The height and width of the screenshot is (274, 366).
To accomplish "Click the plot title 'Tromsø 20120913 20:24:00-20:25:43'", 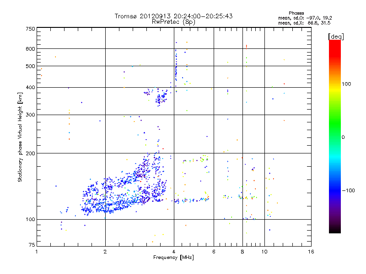I will point(173,16).
